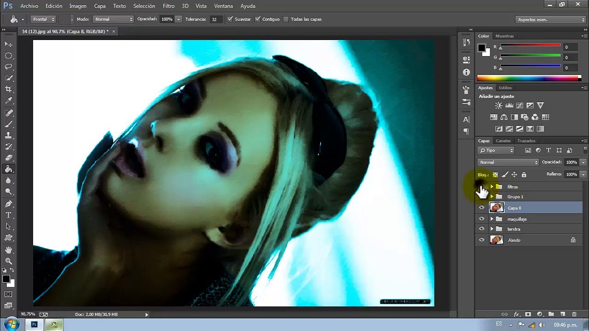Select the Dodge tool
The image size is (589, 331).
pos(8,192)
